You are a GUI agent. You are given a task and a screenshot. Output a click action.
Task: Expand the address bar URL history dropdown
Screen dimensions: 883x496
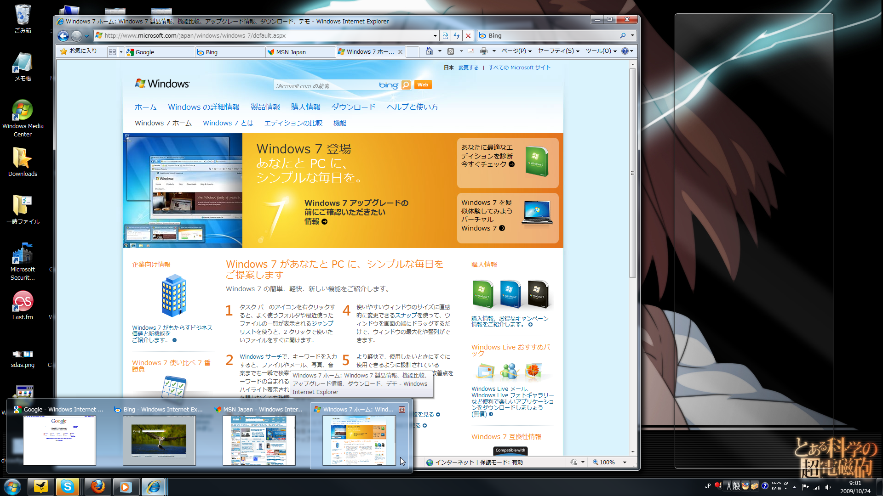point(435,35)
